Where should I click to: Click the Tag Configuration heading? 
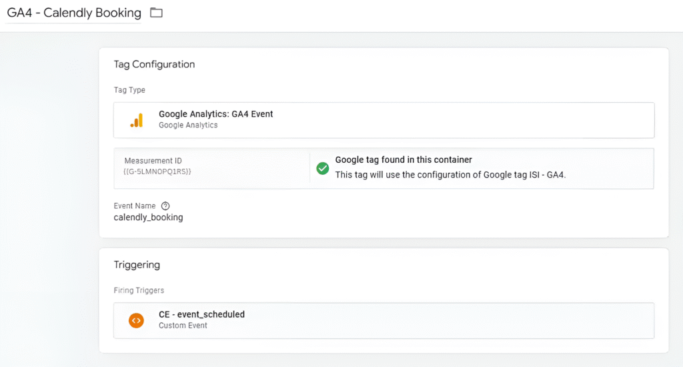154,64
